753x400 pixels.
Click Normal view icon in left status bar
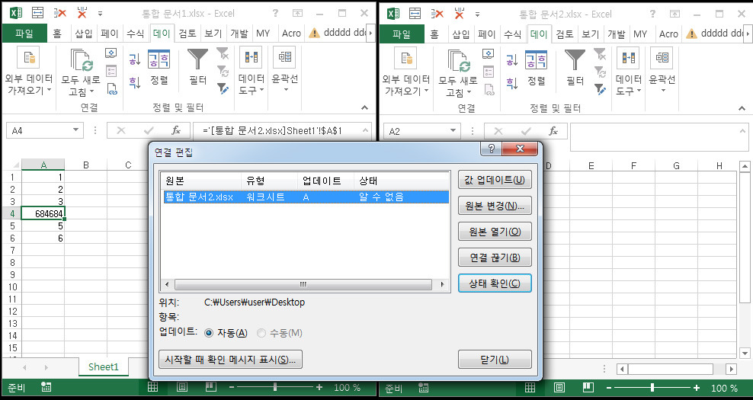152,388
